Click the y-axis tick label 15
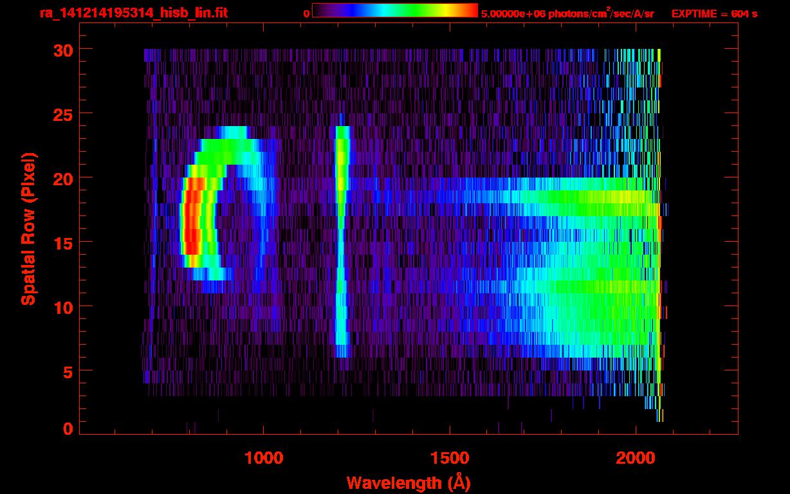 [62, 242]
